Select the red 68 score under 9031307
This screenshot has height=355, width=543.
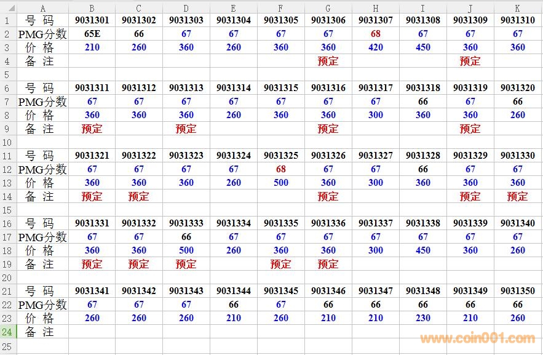tap(375, 34)
